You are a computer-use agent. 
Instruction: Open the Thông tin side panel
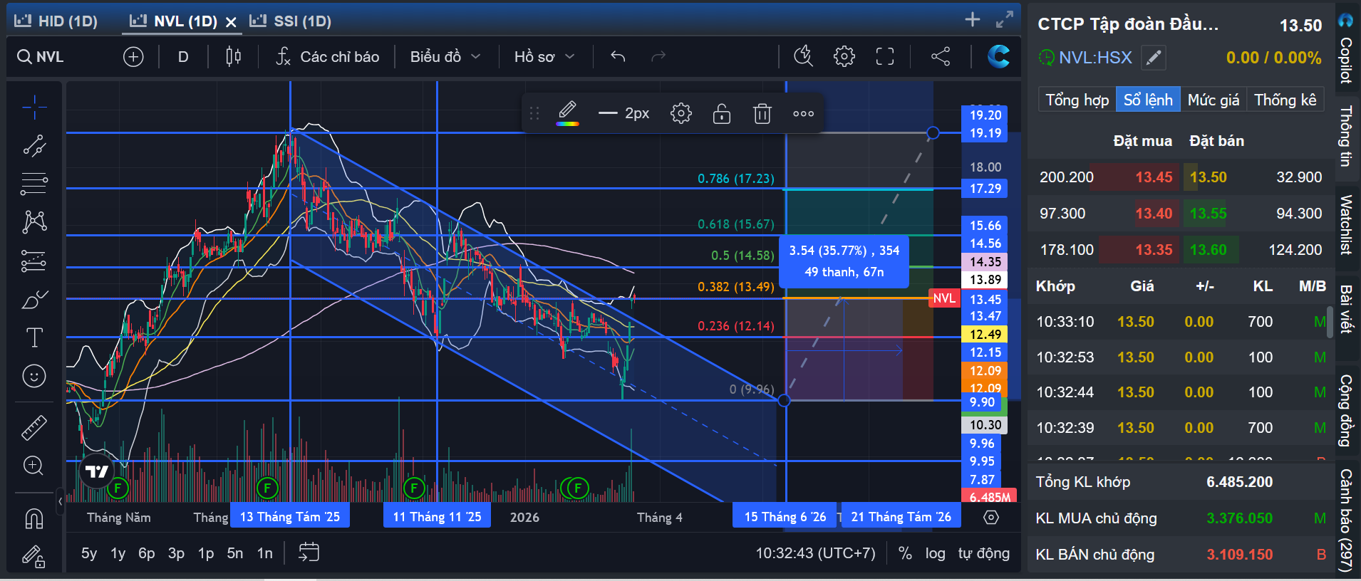click(x=1345, y=135)
